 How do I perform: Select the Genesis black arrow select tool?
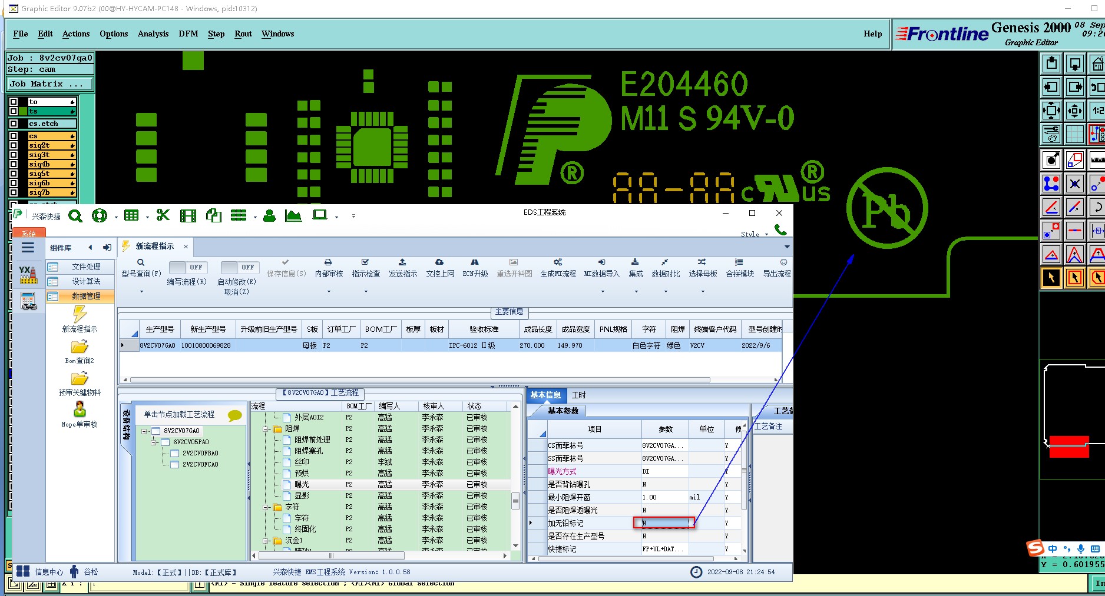[x=1051, y=277]
